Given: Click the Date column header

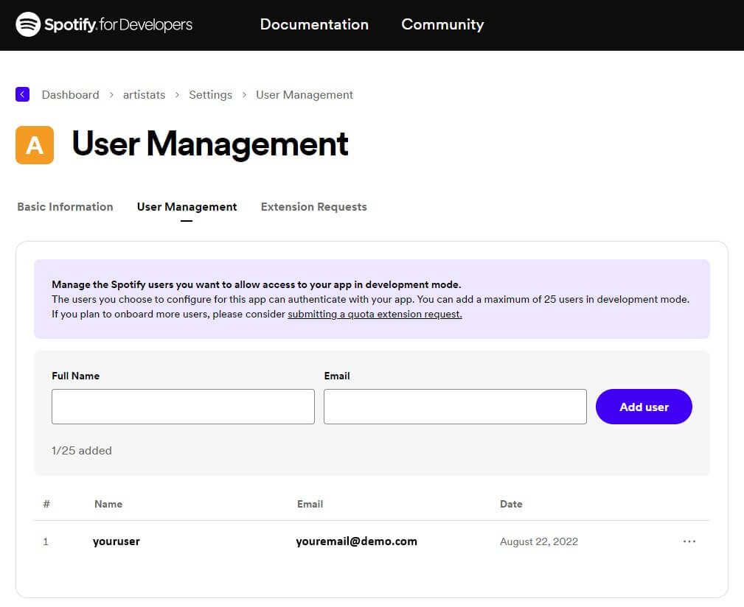Looking at the screenshot, I should click(x=511, y=504).
